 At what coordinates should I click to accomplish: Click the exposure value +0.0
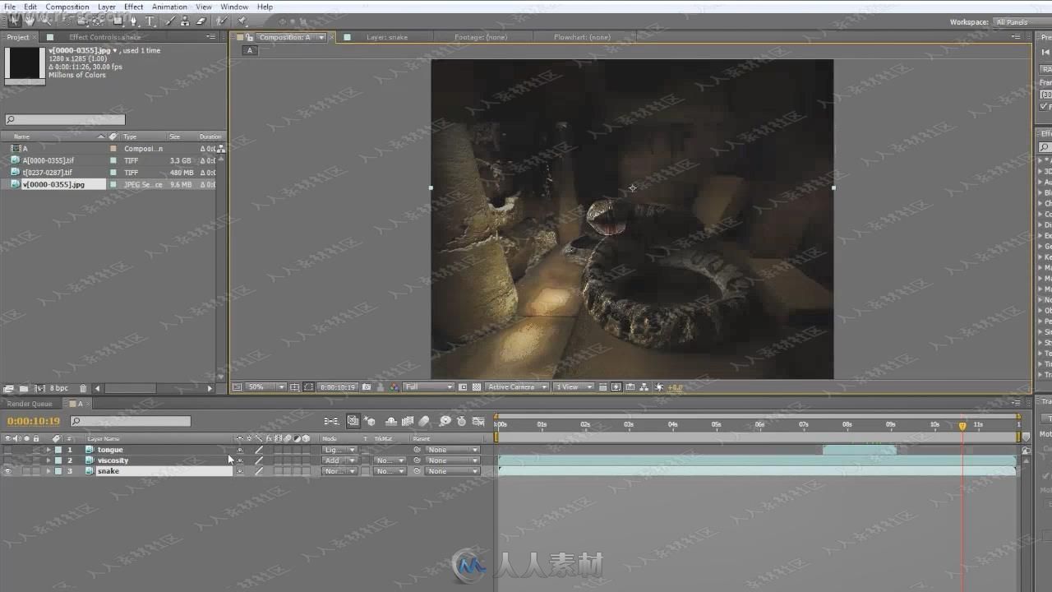[675, 387]
